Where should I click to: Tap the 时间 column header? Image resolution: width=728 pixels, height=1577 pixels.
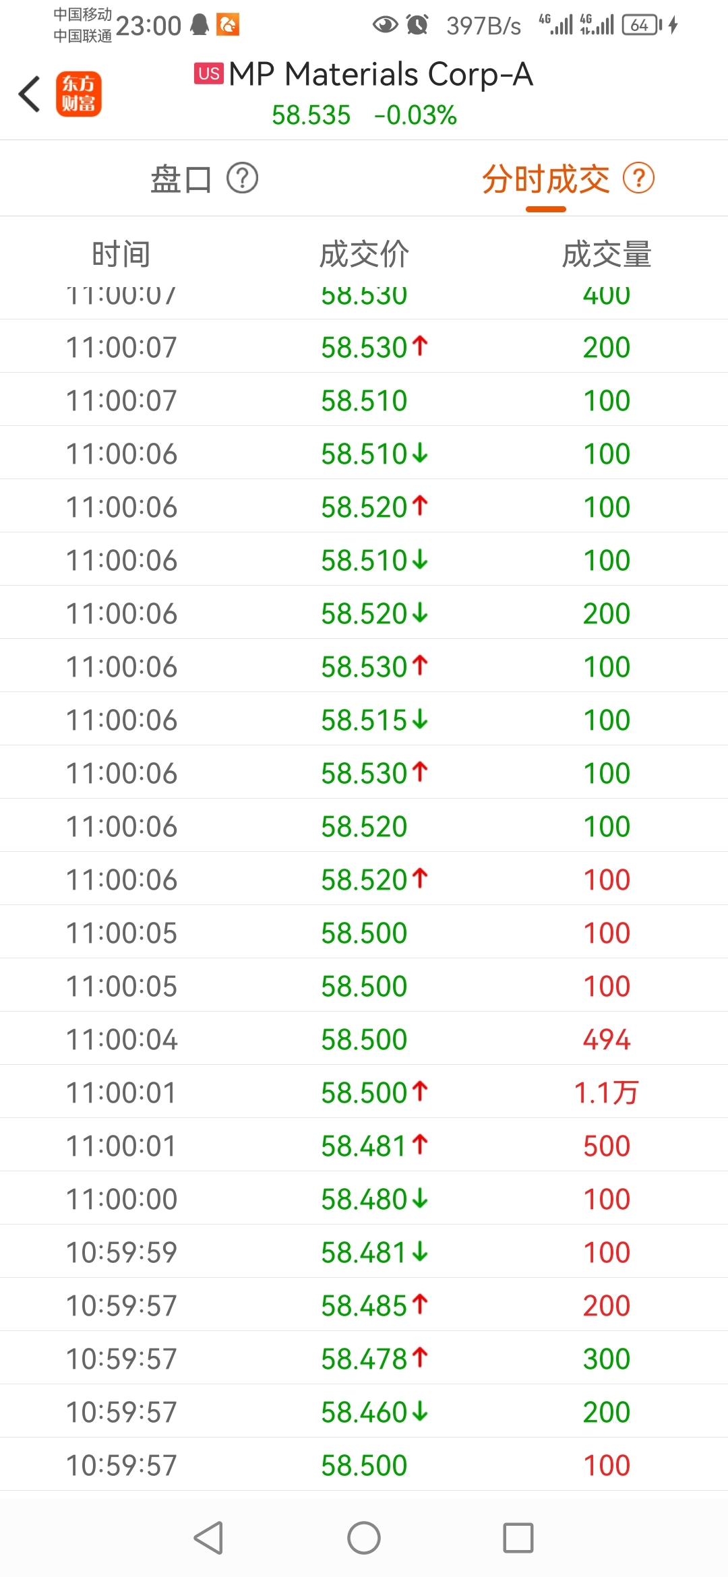click(121, 254)
